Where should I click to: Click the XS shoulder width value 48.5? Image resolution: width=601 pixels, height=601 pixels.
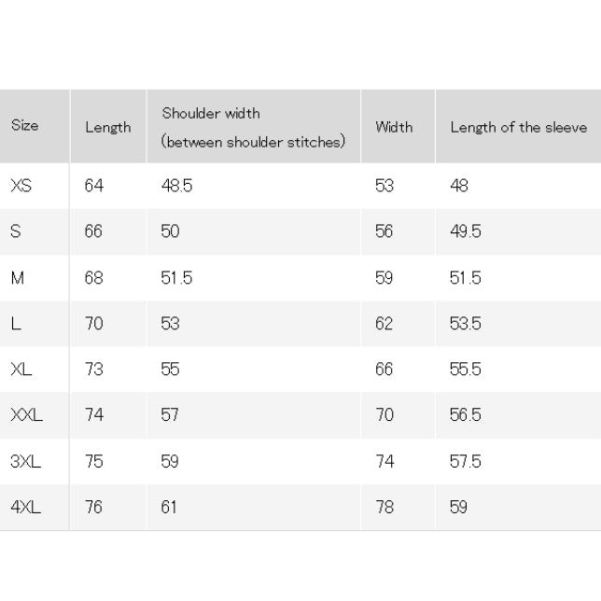(x=176, y=186)
